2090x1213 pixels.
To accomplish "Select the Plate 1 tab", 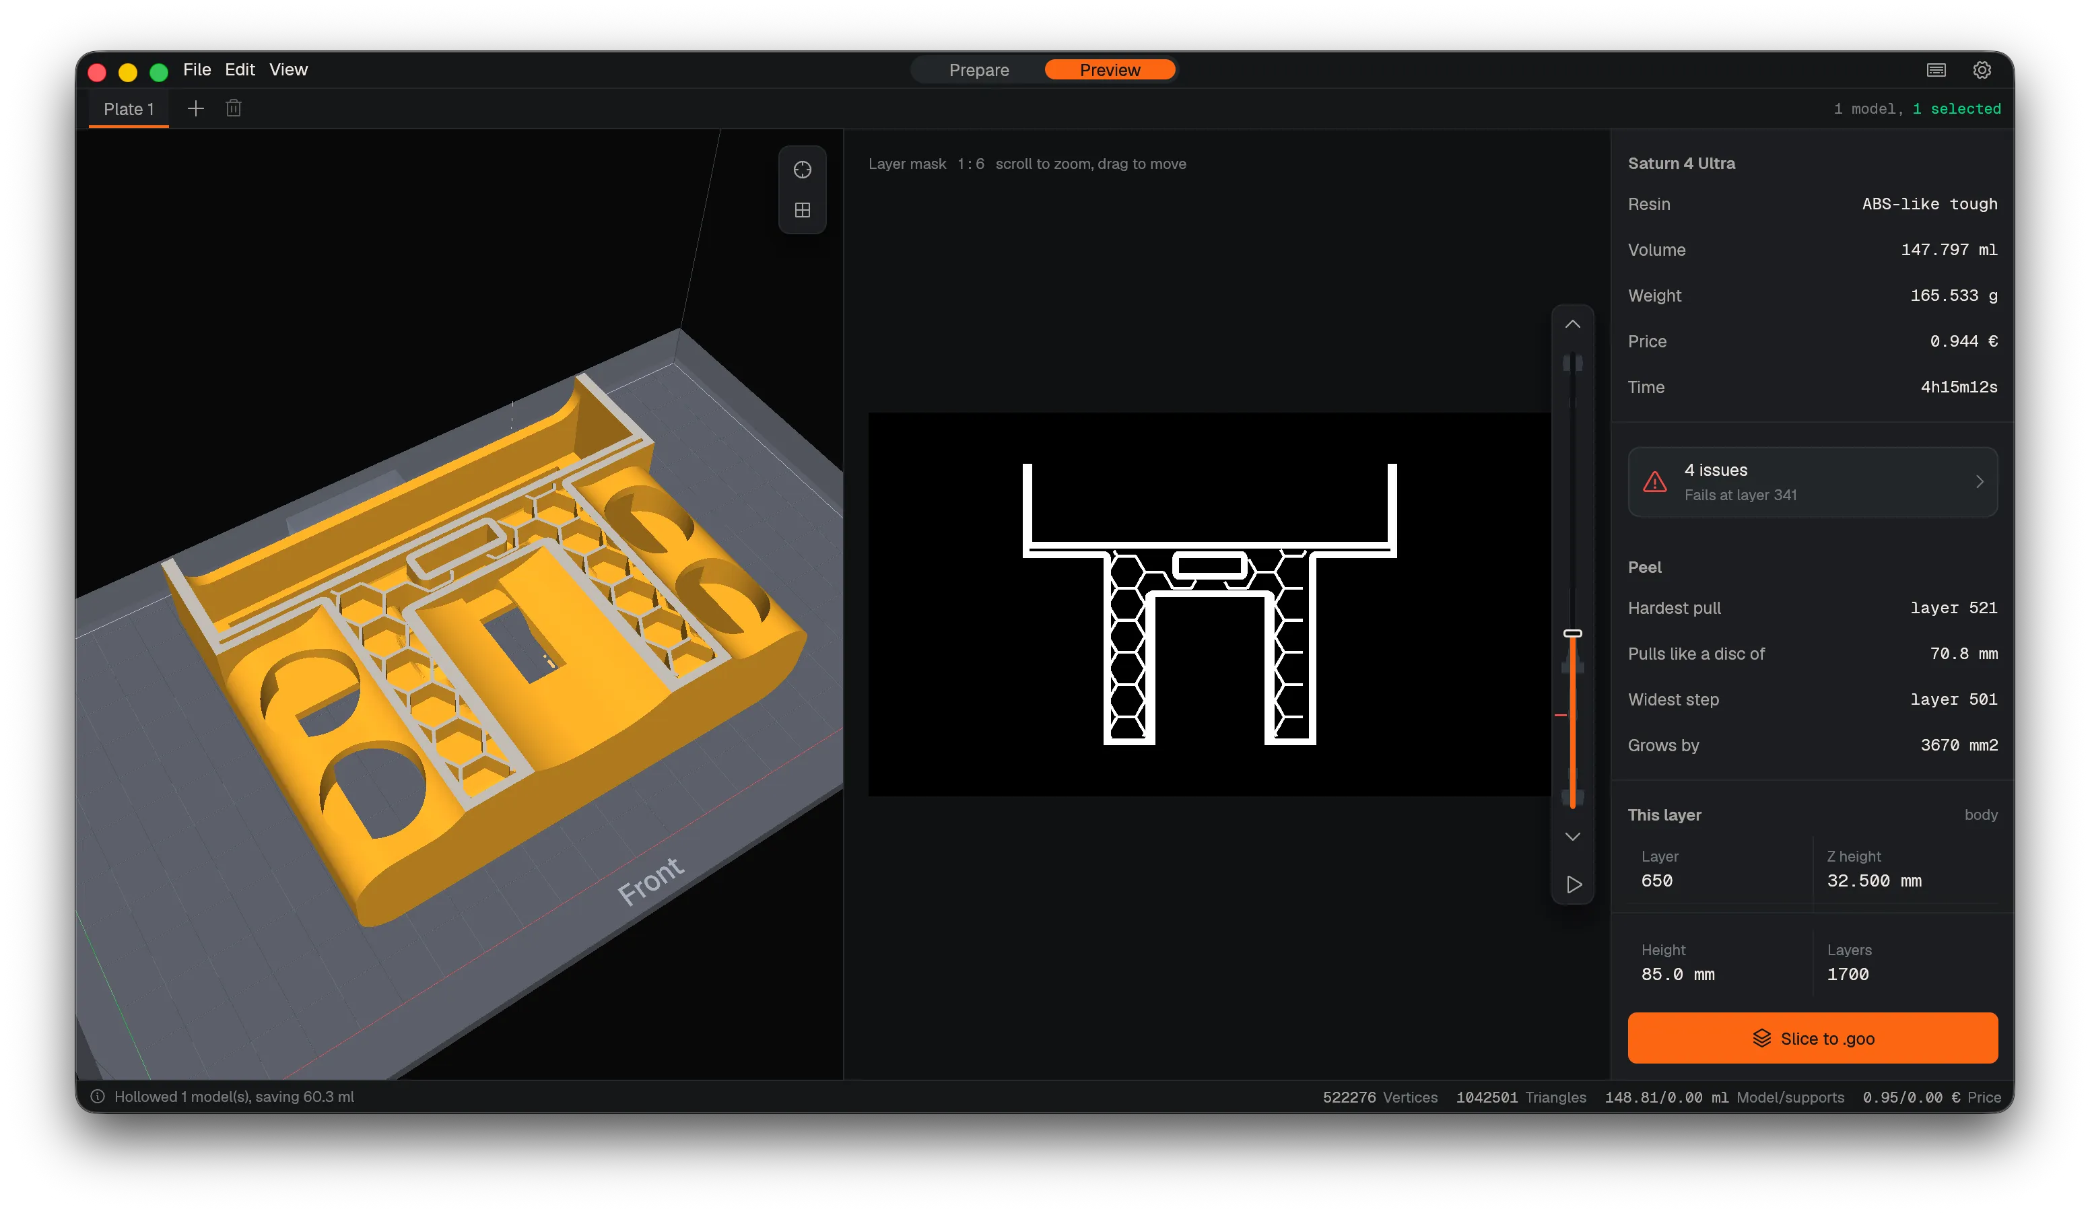I will [129, 108].
